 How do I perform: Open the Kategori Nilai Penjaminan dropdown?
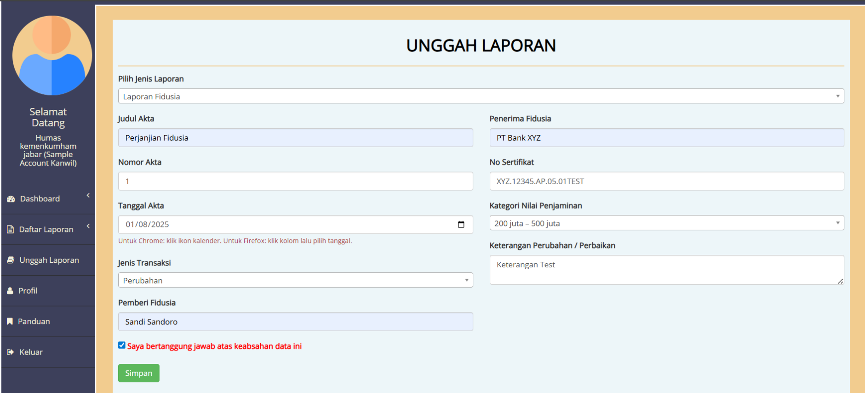click(x=667, y=223)
